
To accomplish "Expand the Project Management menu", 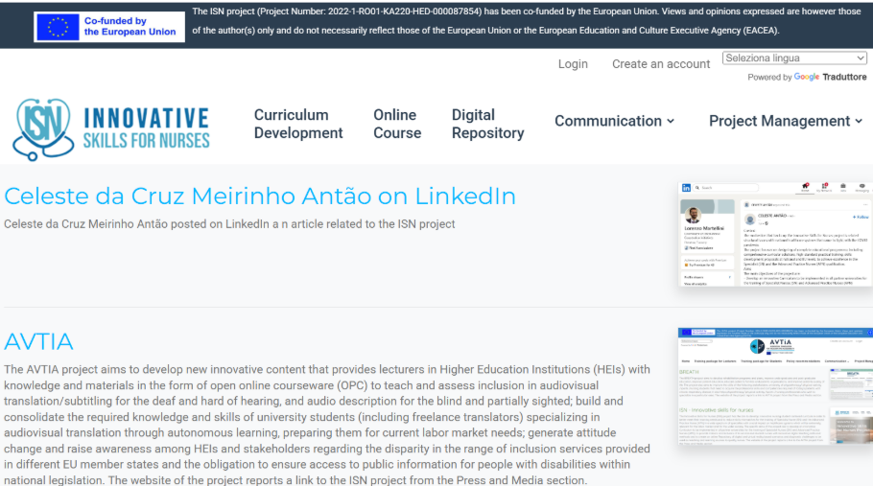I will [x=779, y=121].
